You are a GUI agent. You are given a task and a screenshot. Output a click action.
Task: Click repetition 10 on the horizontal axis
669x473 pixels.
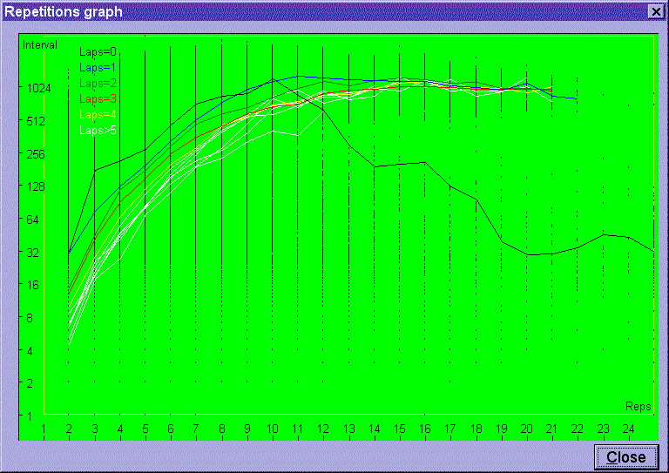(273, 429)
